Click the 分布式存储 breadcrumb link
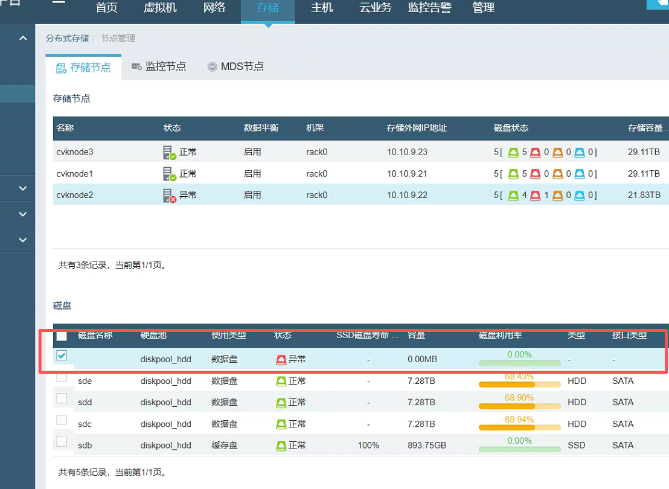Screen dimensions: 669x489 pyautogui.click(x=67, y=38)
